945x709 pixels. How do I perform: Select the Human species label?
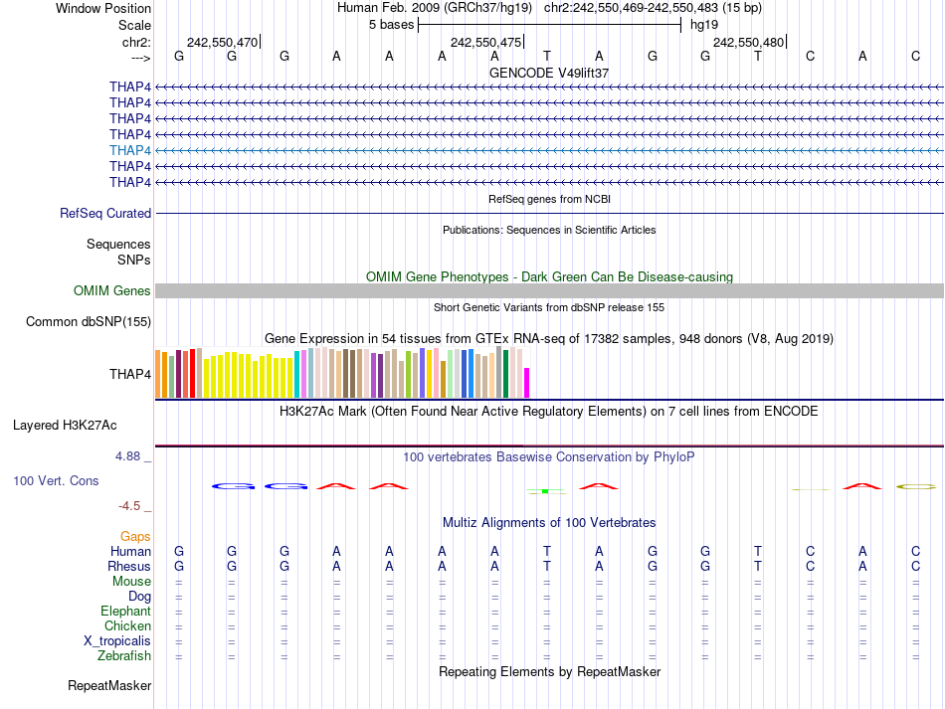pos(130,551)
